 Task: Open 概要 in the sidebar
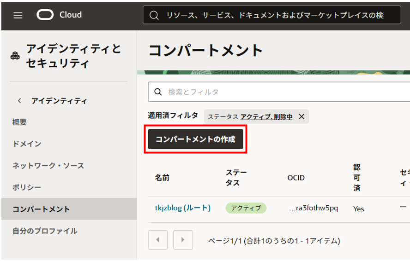coord(20,122)
